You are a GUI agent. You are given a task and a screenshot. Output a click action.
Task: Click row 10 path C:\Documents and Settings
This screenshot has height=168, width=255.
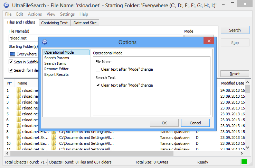(x=86, y=143)
